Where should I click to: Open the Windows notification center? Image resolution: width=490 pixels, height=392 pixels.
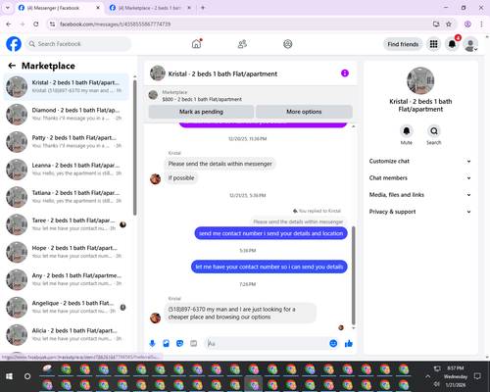pos(477,376)
